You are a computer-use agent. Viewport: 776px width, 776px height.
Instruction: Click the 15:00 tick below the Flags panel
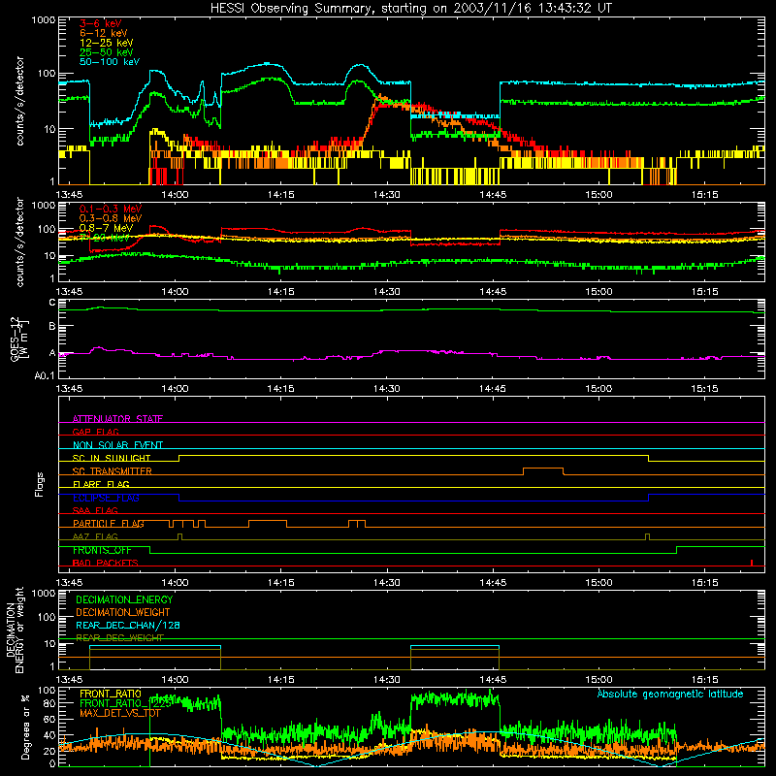click(x=598, y=583)
